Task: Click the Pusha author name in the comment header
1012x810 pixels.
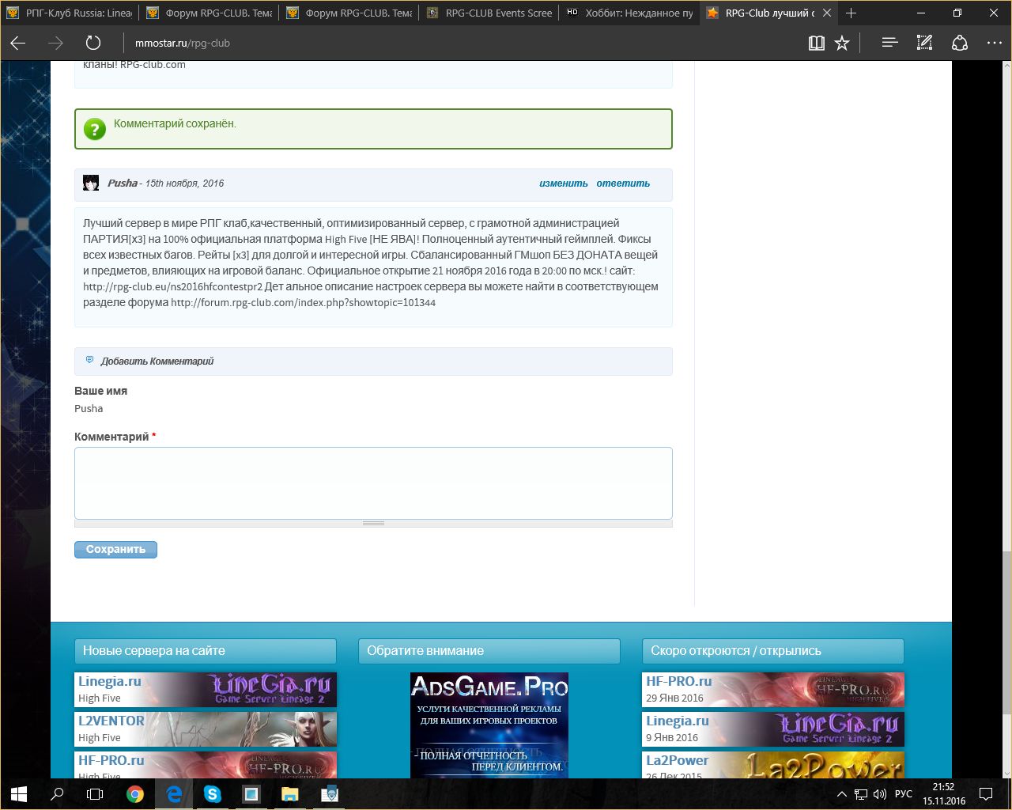Action: (x=123, y=183)
